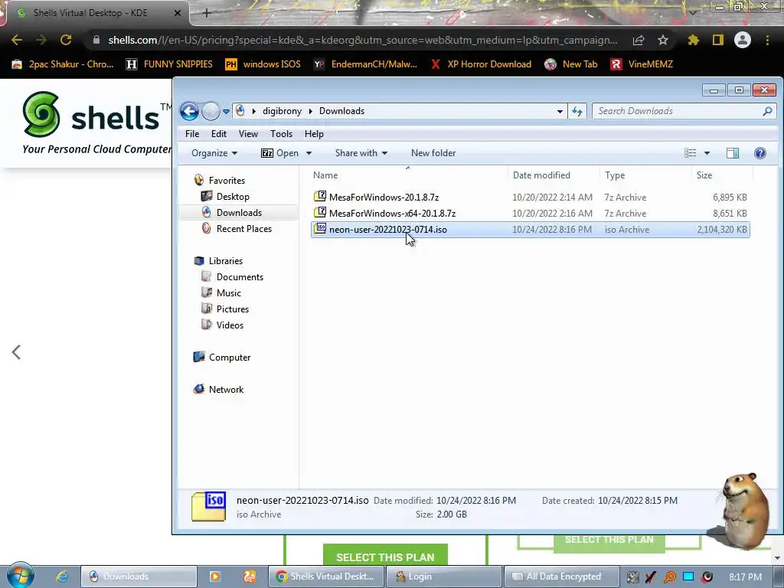Expand the Organize dropdown
The height and width of the screenshot is (588, 784).
pos(214,153)
